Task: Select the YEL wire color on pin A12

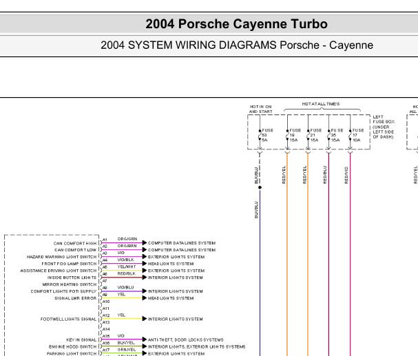Action: click(121, 315)
